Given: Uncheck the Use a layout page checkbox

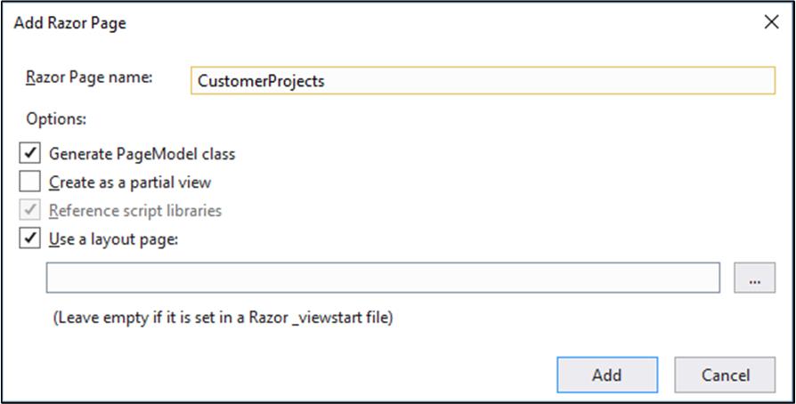Looking at the screenshot, I should pyautogui.click(x=30, y=238).
